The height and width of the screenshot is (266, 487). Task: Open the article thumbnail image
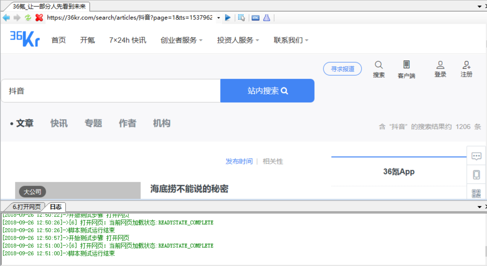click(78, 191)
